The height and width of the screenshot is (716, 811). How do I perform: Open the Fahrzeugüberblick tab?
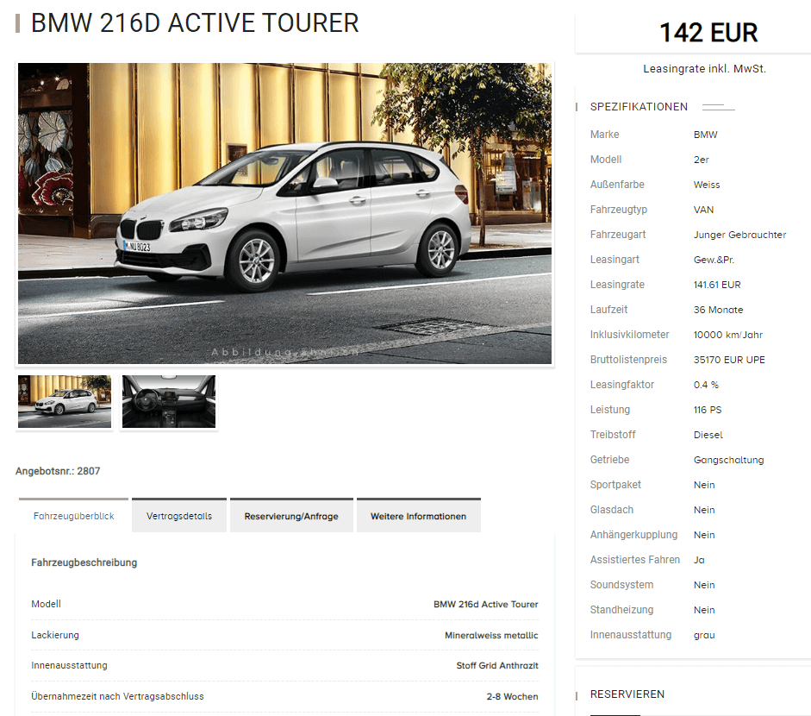pos(73,516)
